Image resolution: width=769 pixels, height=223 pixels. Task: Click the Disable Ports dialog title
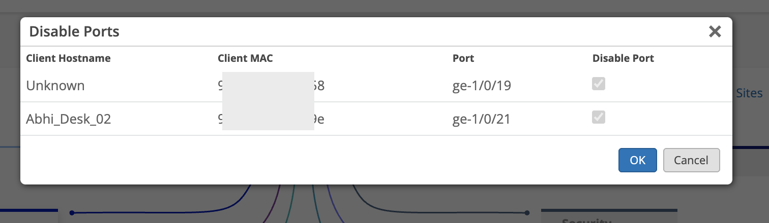coord(74,32)
